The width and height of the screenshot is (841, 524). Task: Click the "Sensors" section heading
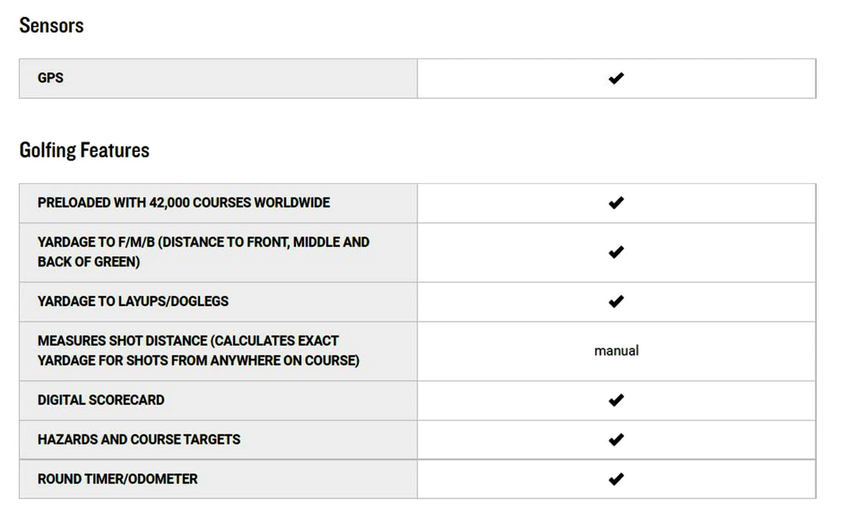pyautogui.click(x=51, y=26)
